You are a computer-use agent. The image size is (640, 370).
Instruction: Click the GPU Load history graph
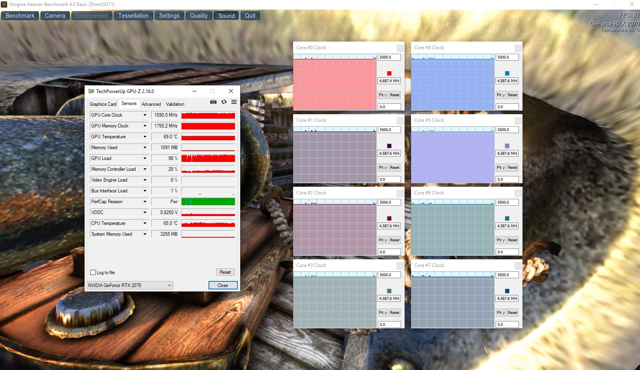pos(208,158)
